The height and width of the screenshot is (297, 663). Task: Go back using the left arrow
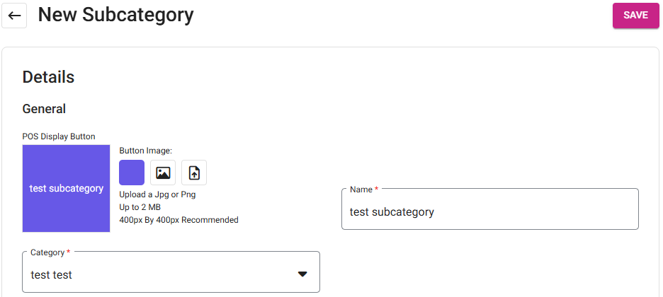[14, 16]
